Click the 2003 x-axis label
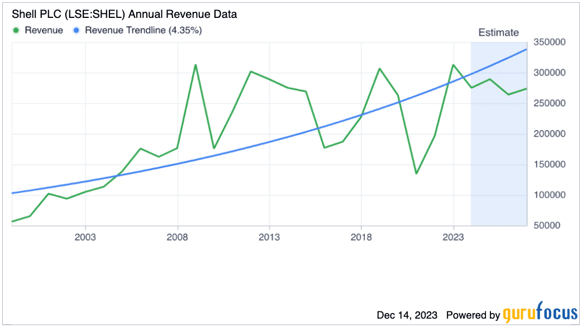Viewport: 582px width, 327px height. coord(85,236)
